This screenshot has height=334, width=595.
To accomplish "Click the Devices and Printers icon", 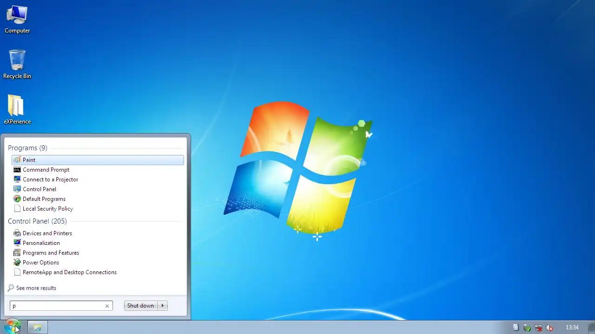I will click(17, 233).
